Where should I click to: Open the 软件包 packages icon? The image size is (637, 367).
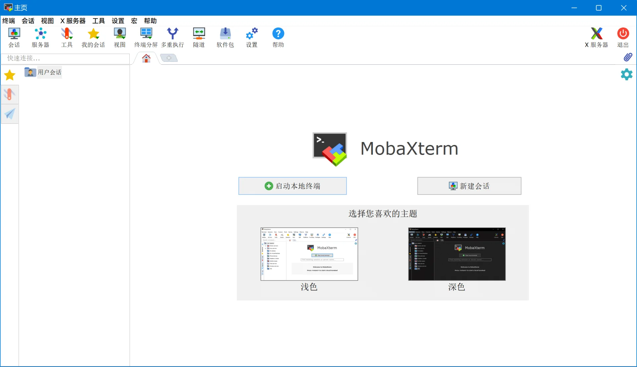click(225, 37)
